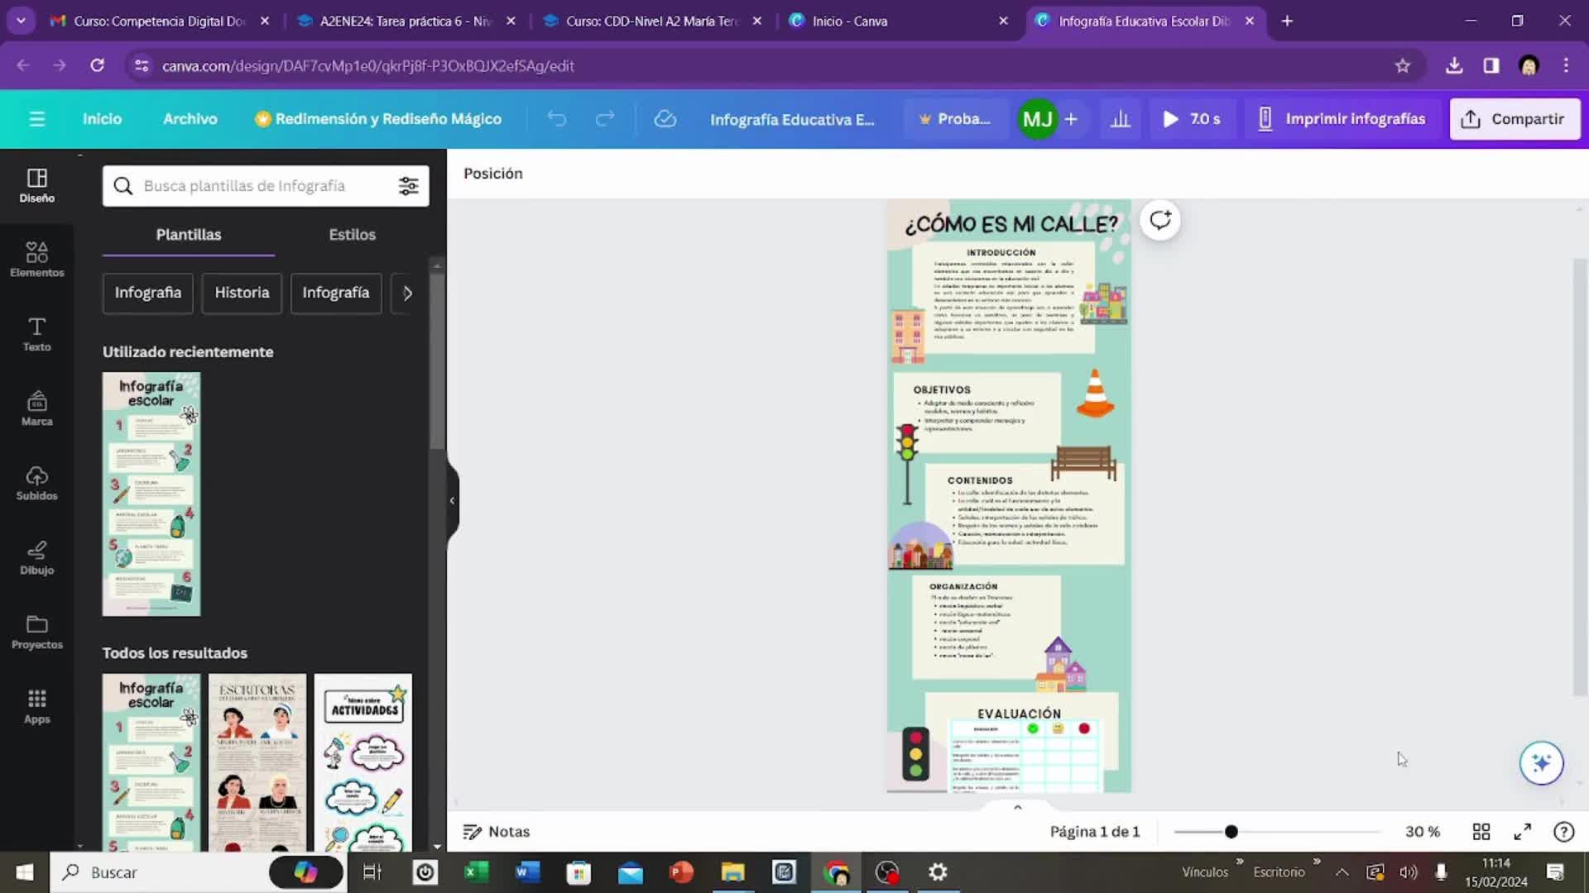Open the Archivo menu
Screen dimensions: 1589x893
click(190, 119)
